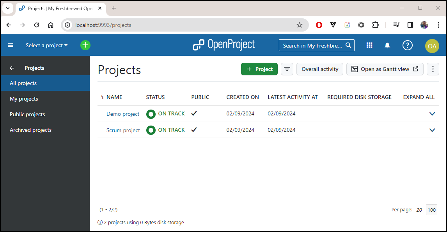Expand the Demo project row details
Image resolution: width=447 pixels, height=232 pixels.
pos(432,114)
